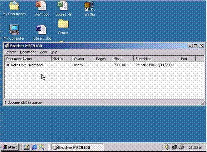
Task: Click the Brother MFC9100 taskbar button
Action: pos(77,147)
